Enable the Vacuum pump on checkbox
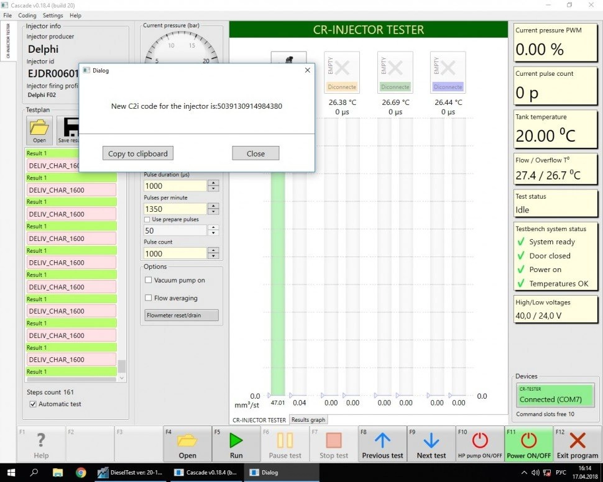This screenshot has width=603, height=482. [x=148, y=280]
